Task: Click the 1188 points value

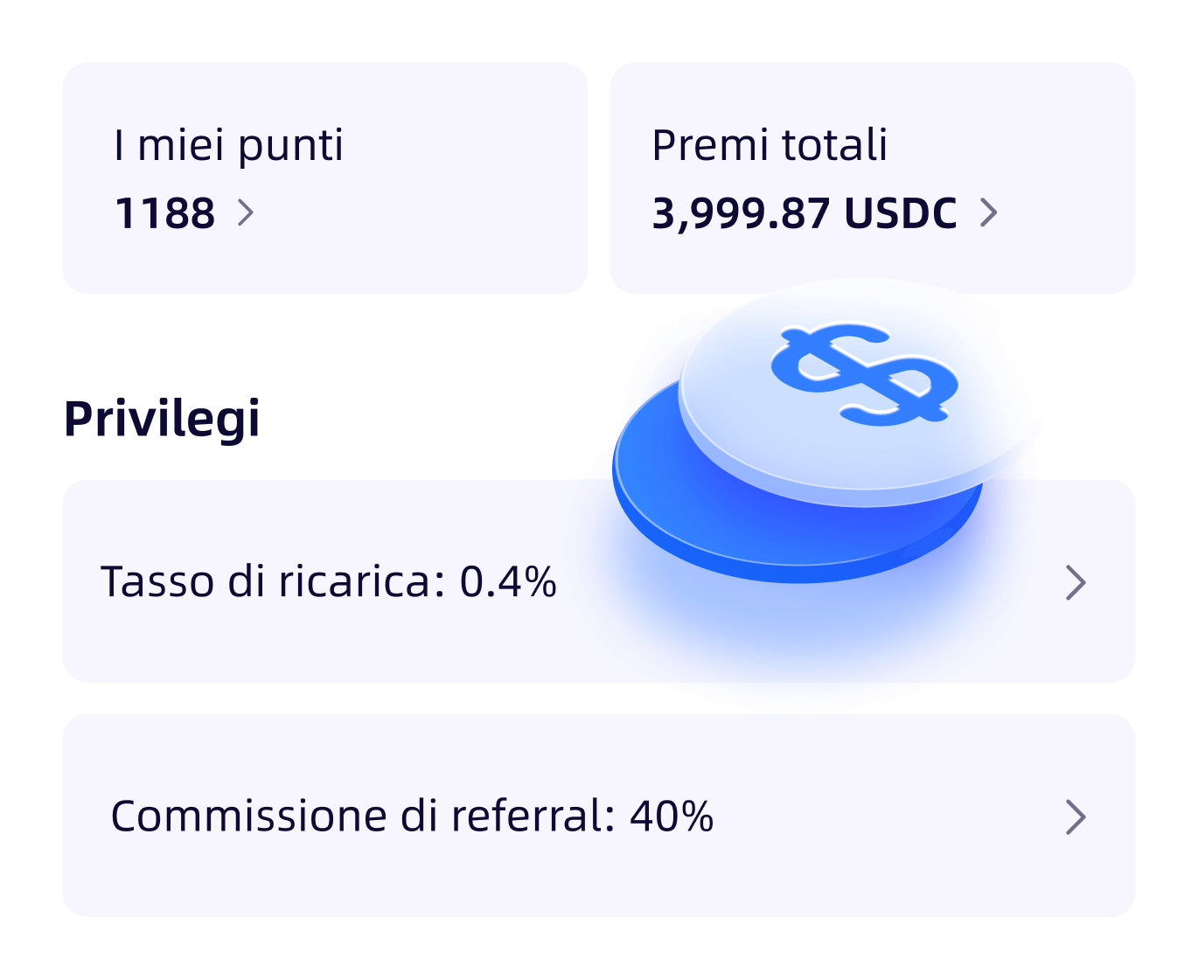Action: coord(164,213)
